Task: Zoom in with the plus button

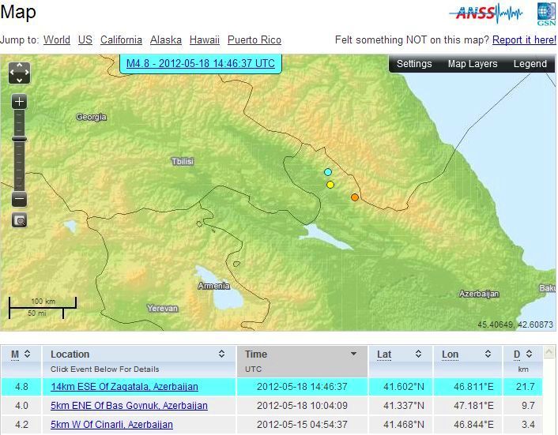Action: 20,102
